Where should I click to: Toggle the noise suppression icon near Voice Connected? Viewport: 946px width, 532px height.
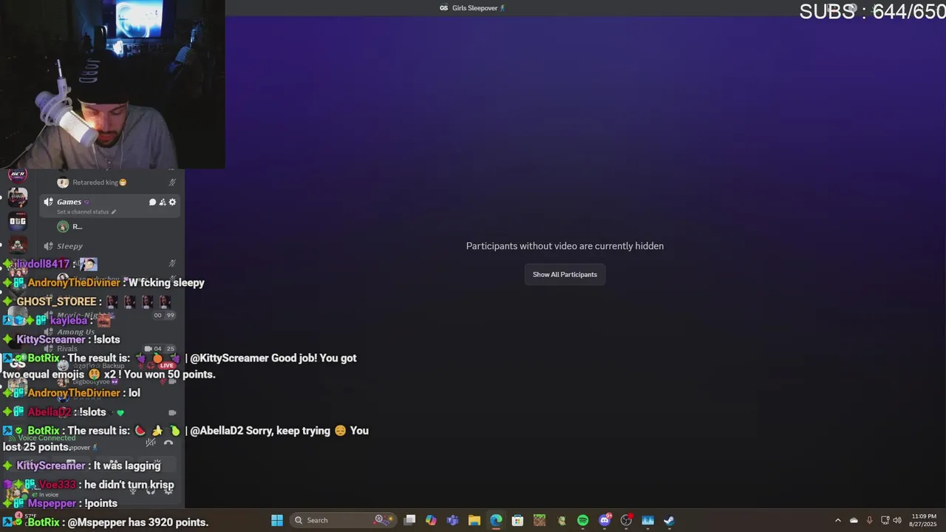[x=150, y=443]
